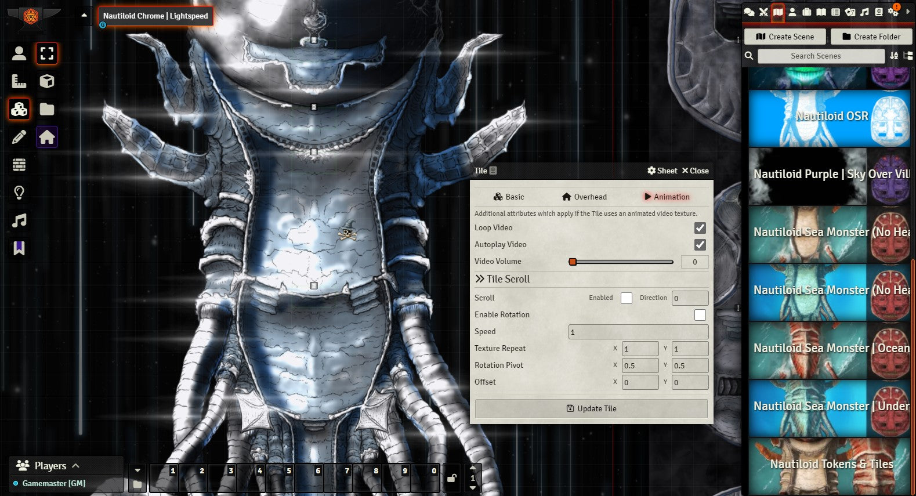
Task: Unlock the macro hotbar padlock icon
Action: tap(451, 478)
